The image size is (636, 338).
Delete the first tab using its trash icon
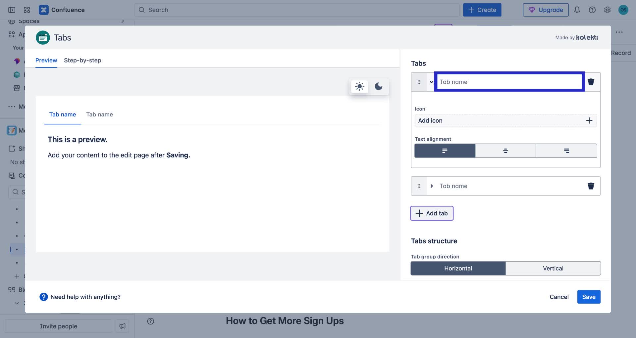pos(591,82)
